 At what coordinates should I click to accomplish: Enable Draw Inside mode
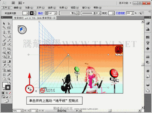10,97
